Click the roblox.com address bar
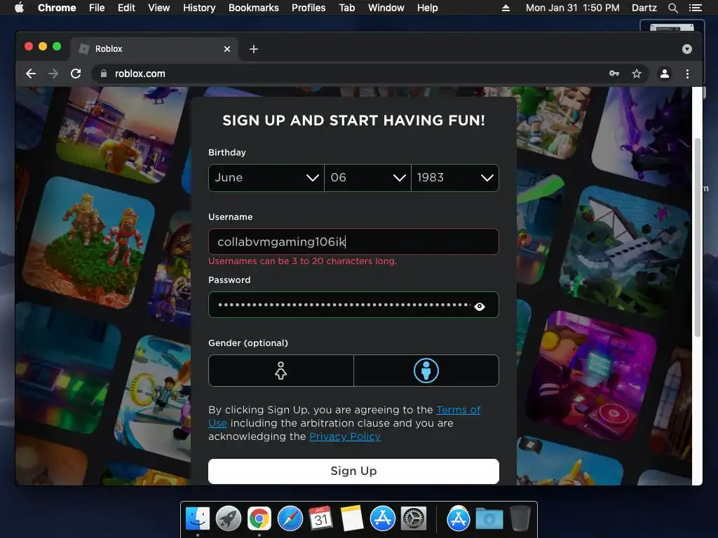 353,74
